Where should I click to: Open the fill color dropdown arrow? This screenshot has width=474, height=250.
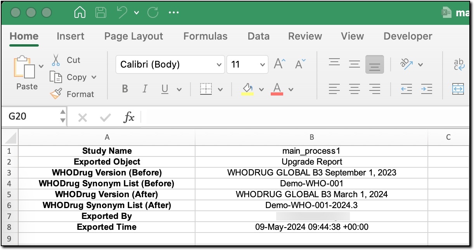261,90
